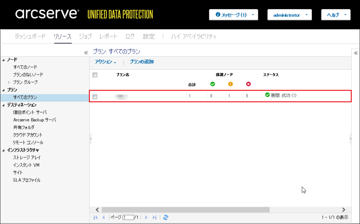Open the ヘルプ dropdown menu

click(x=336, y=15)
